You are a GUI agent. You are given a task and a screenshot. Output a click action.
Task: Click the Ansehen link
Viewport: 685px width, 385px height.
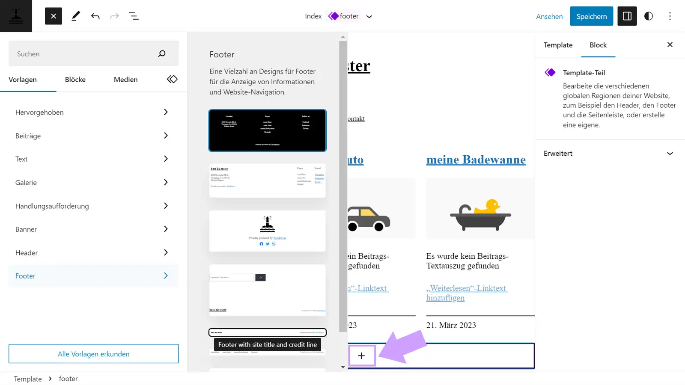click(549, 16)
